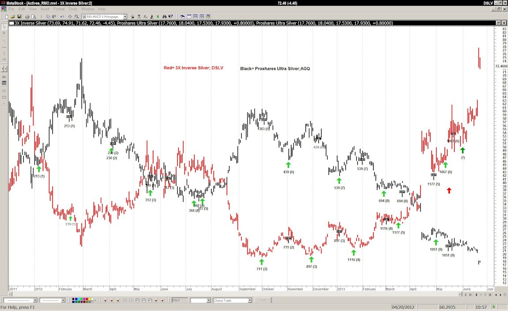
Task: Click the greyed-out Trade button
Action: click(263, 300)
